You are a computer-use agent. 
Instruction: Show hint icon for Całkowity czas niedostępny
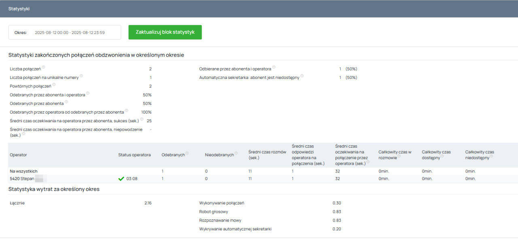point(491,156)
